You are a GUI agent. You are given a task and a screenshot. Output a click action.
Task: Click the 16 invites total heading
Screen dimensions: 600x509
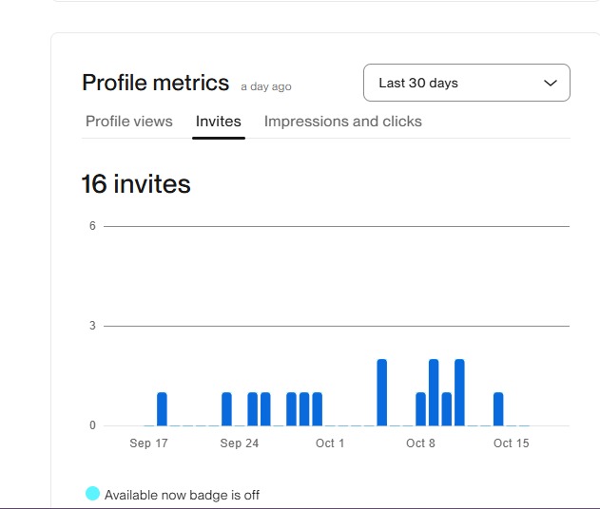tap(136, 184)
